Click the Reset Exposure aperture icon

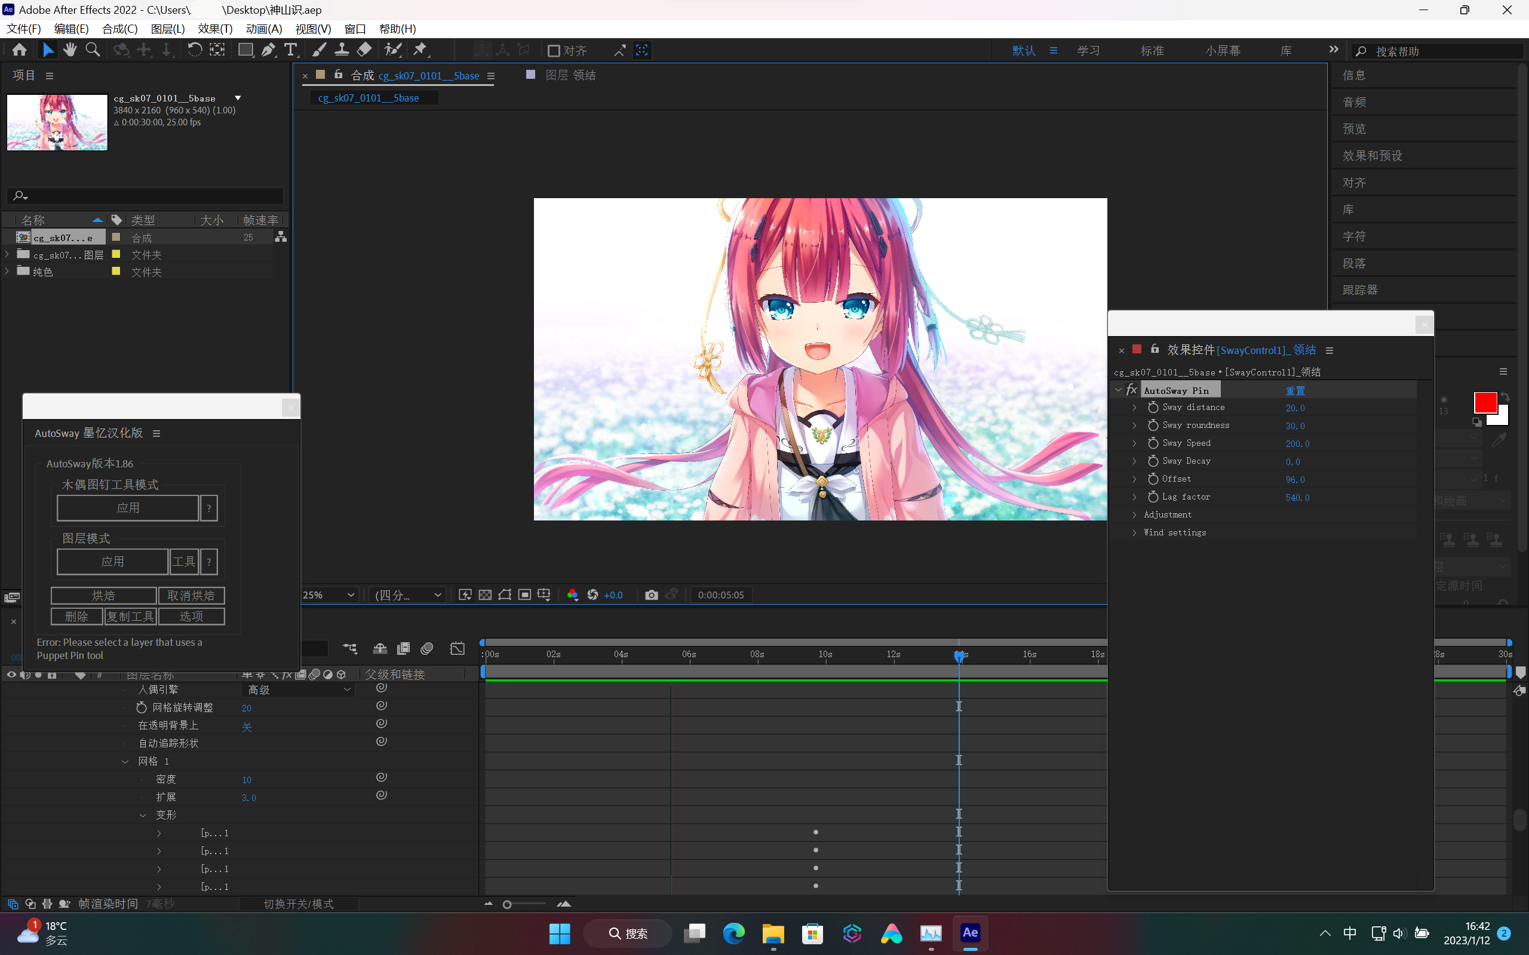(x=592, y=595)
